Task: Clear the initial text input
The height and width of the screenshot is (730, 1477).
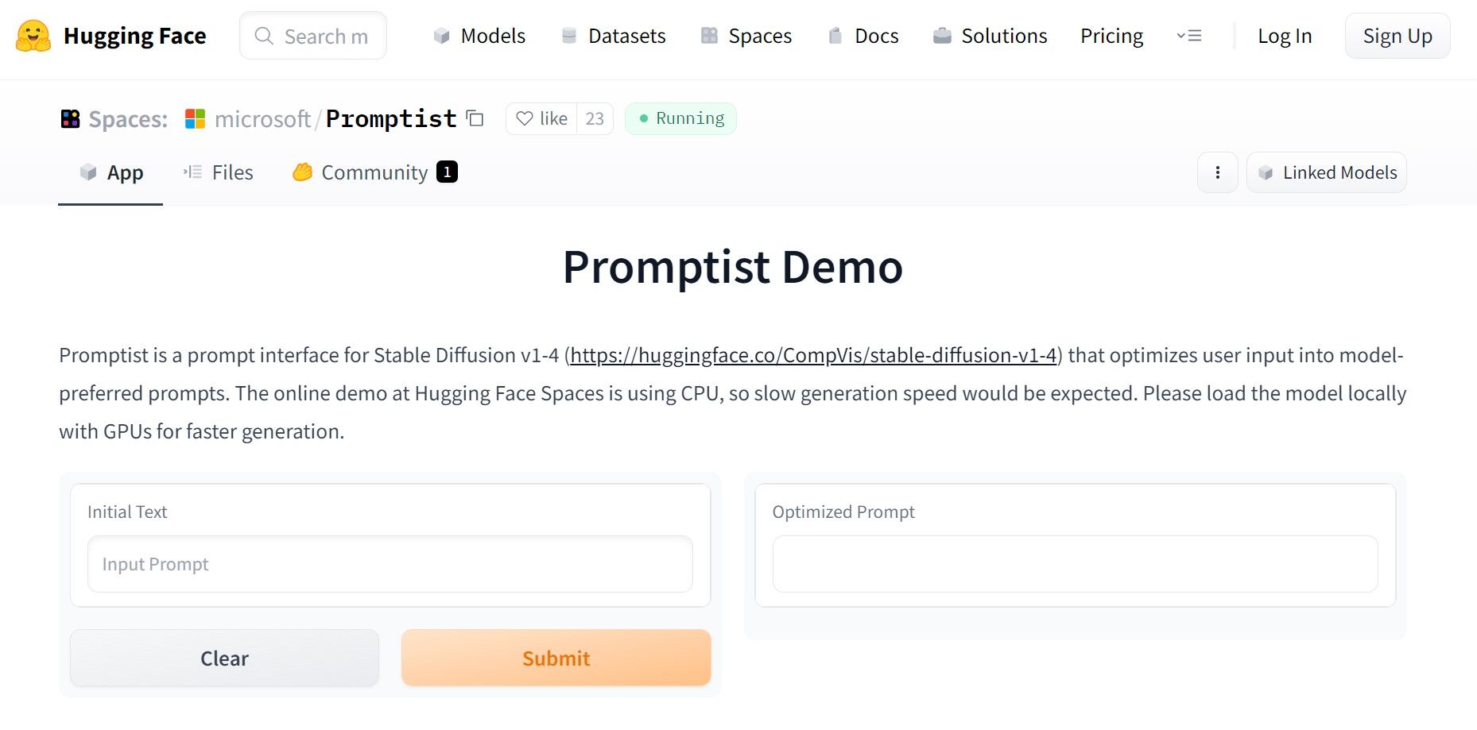Action: pyautogui.click(x=224, y=658)
